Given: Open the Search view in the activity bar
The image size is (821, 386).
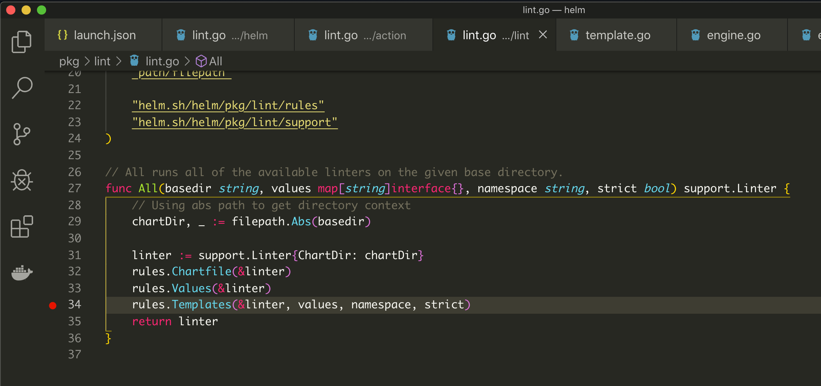Looking at the screenshot, I should coord(22,88).
